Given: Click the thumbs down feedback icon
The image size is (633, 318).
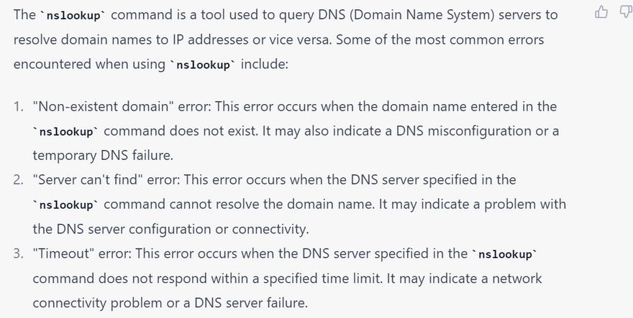Looking at the screenshot, I should [625, 11].
